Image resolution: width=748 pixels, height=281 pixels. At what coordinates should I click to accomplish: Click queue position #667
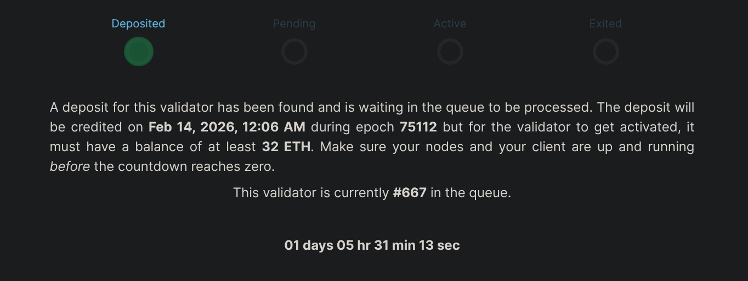(410, 193)
